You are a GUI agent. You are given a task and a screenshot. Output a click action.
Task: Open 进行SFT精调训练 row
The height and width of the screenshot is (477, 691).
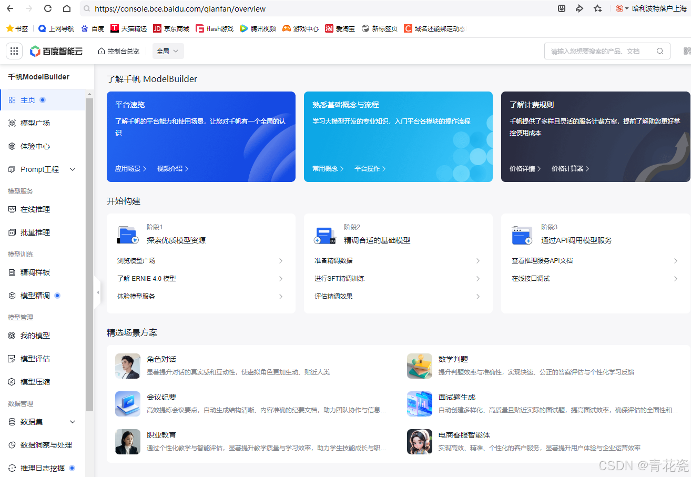tap(398, 279)
